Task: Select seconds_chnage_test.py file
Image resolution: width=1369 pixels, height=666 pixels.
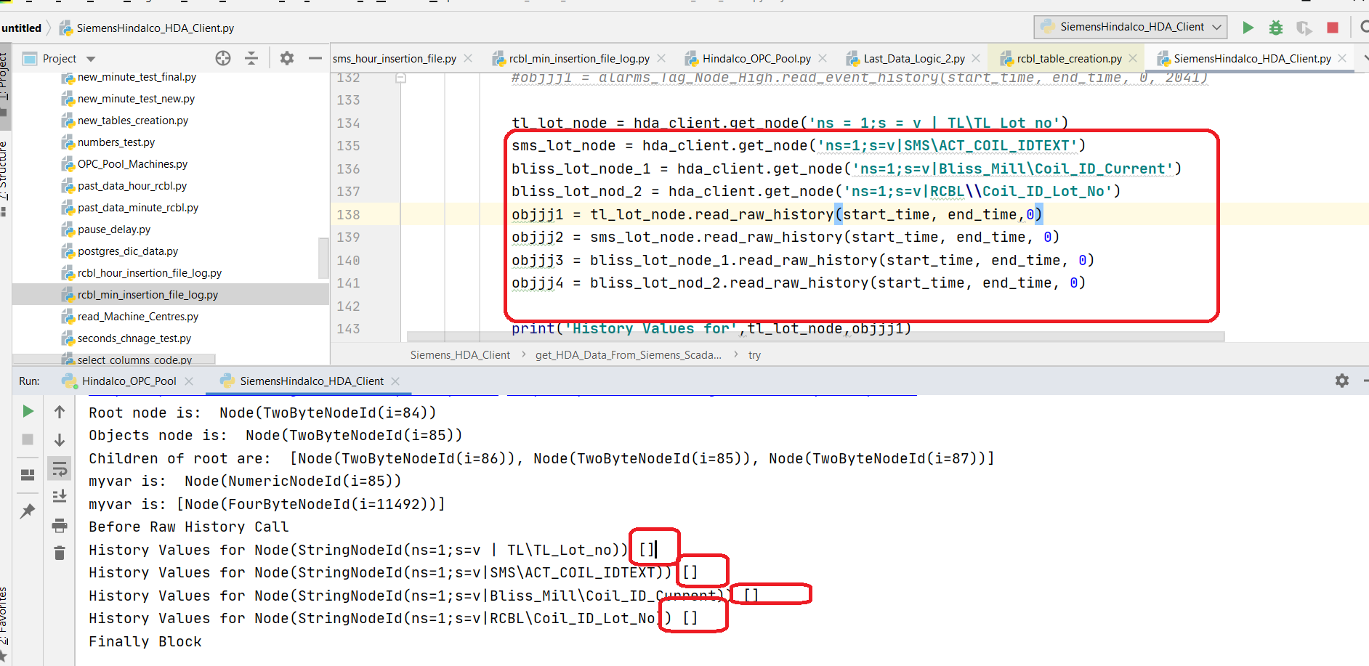Action: click(x=134, y=338)
